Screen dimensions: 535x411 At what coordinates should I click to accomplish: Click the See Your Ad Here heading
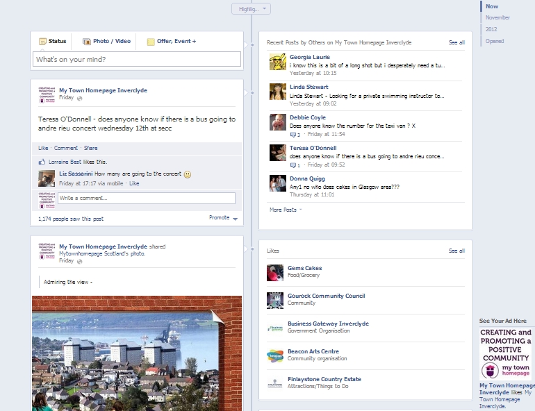tap(502, 321)
